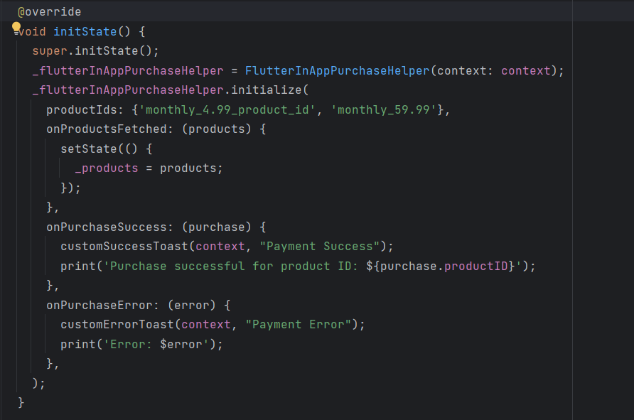The image size is (634, 420).
Task: Click the initState method name declaration
Action: [x=85, y=31]
